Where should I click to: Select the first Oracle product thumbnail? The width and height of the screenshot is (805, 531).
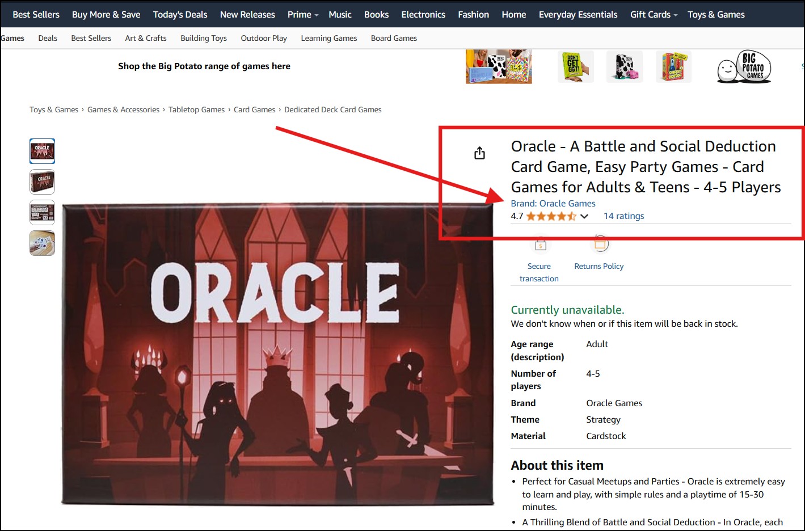pos(42,151)
